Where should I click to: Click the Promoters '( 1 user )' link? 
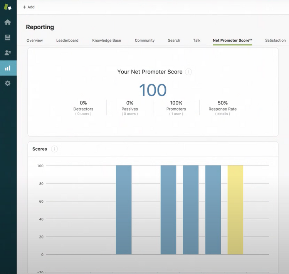(176, 114)
